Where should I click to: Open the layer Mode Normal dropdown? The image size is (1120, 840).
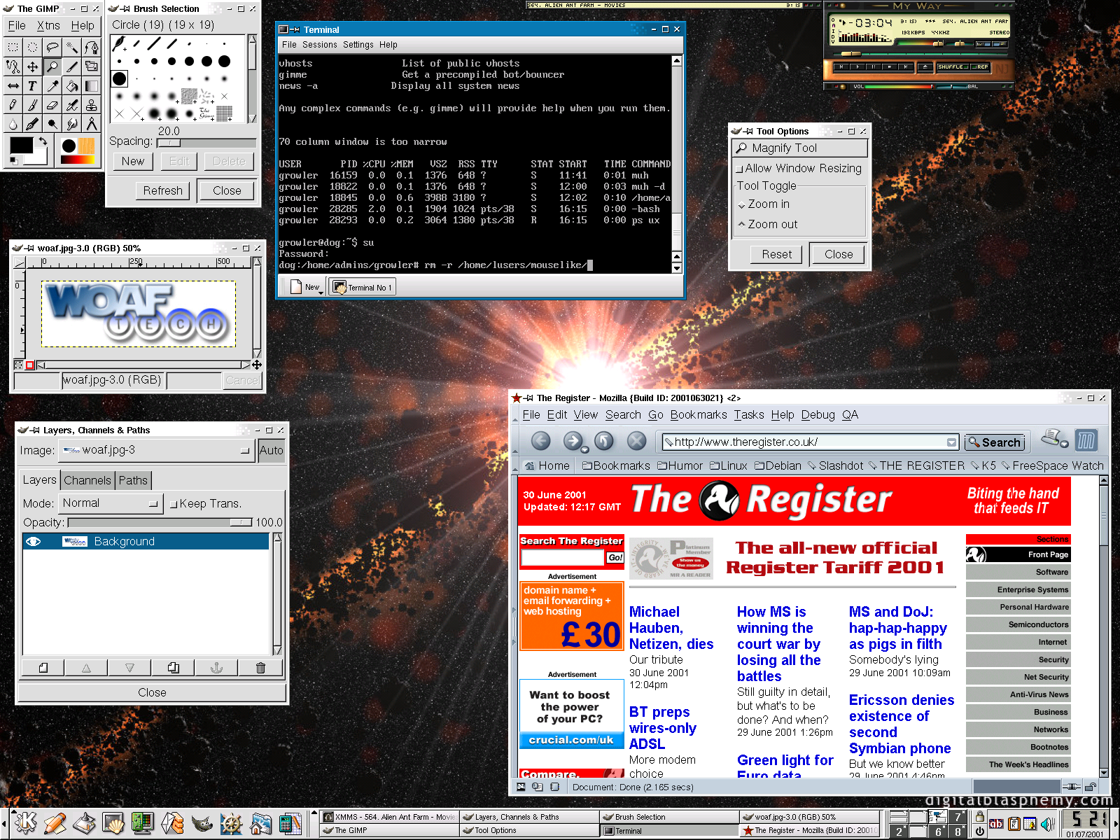click(111, 503)
